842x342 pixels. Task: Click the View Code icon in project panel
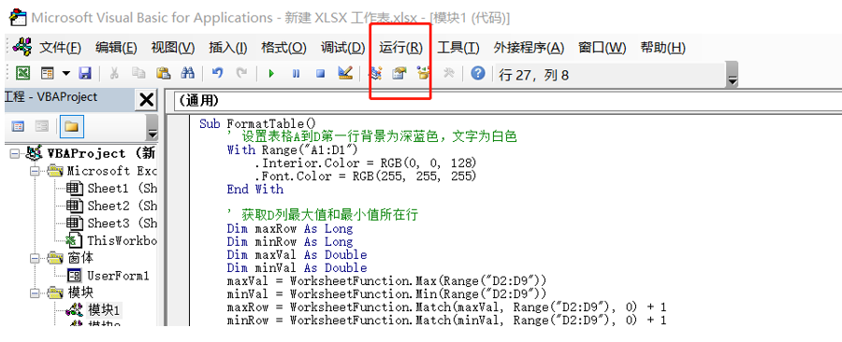coord(19,126)
